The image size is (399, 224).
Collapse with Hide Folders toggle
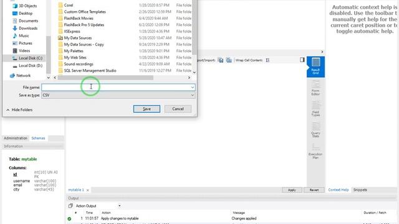[x=19, y=110]
